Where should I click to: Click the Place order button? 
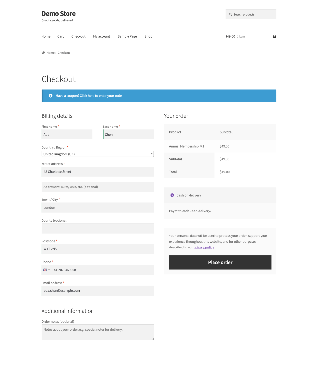220,262
